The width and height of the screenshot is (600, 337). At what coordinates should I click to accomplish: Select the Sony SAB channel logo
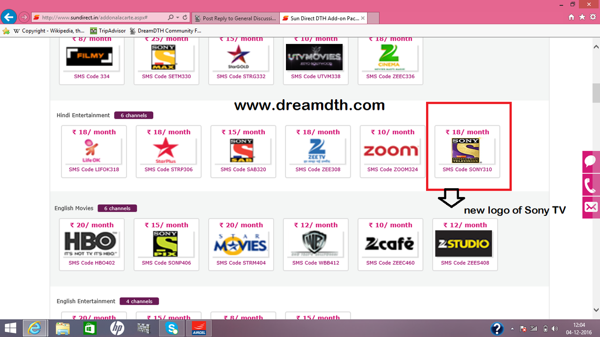point(241,151)
